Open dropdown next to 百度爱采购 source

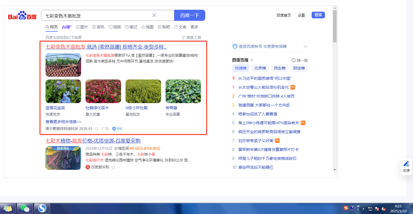(113, 167)
